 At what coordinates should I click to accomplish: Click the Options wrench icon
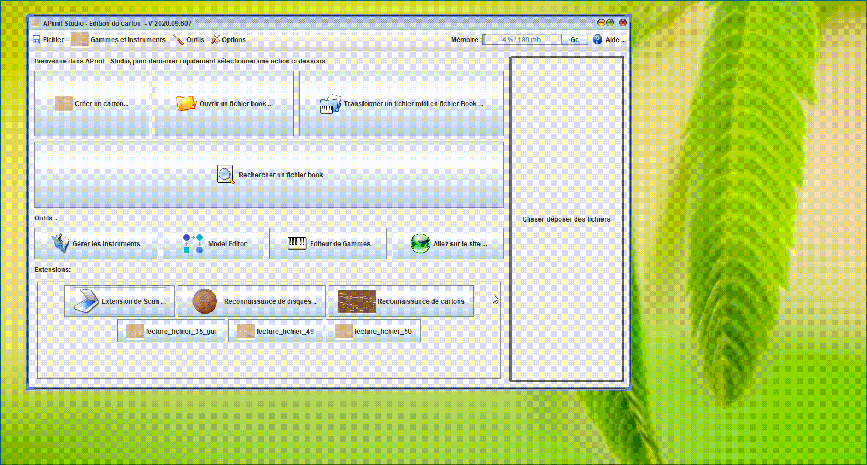pos(215,39)
